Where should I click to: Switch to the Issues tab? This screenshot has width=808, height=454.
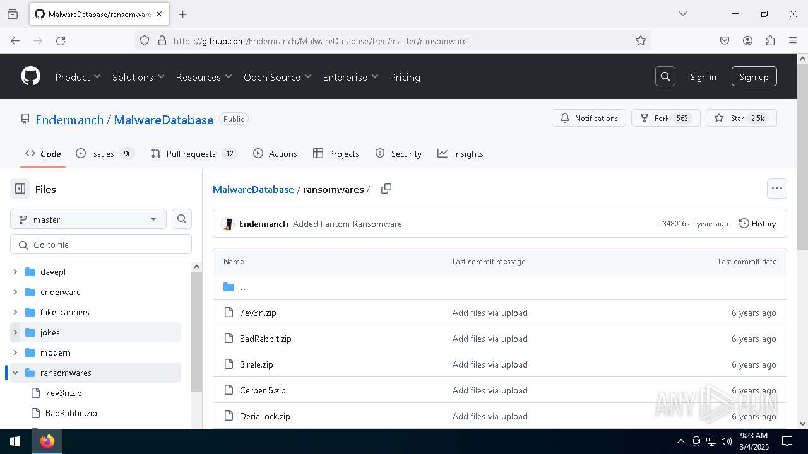[105, 153]
